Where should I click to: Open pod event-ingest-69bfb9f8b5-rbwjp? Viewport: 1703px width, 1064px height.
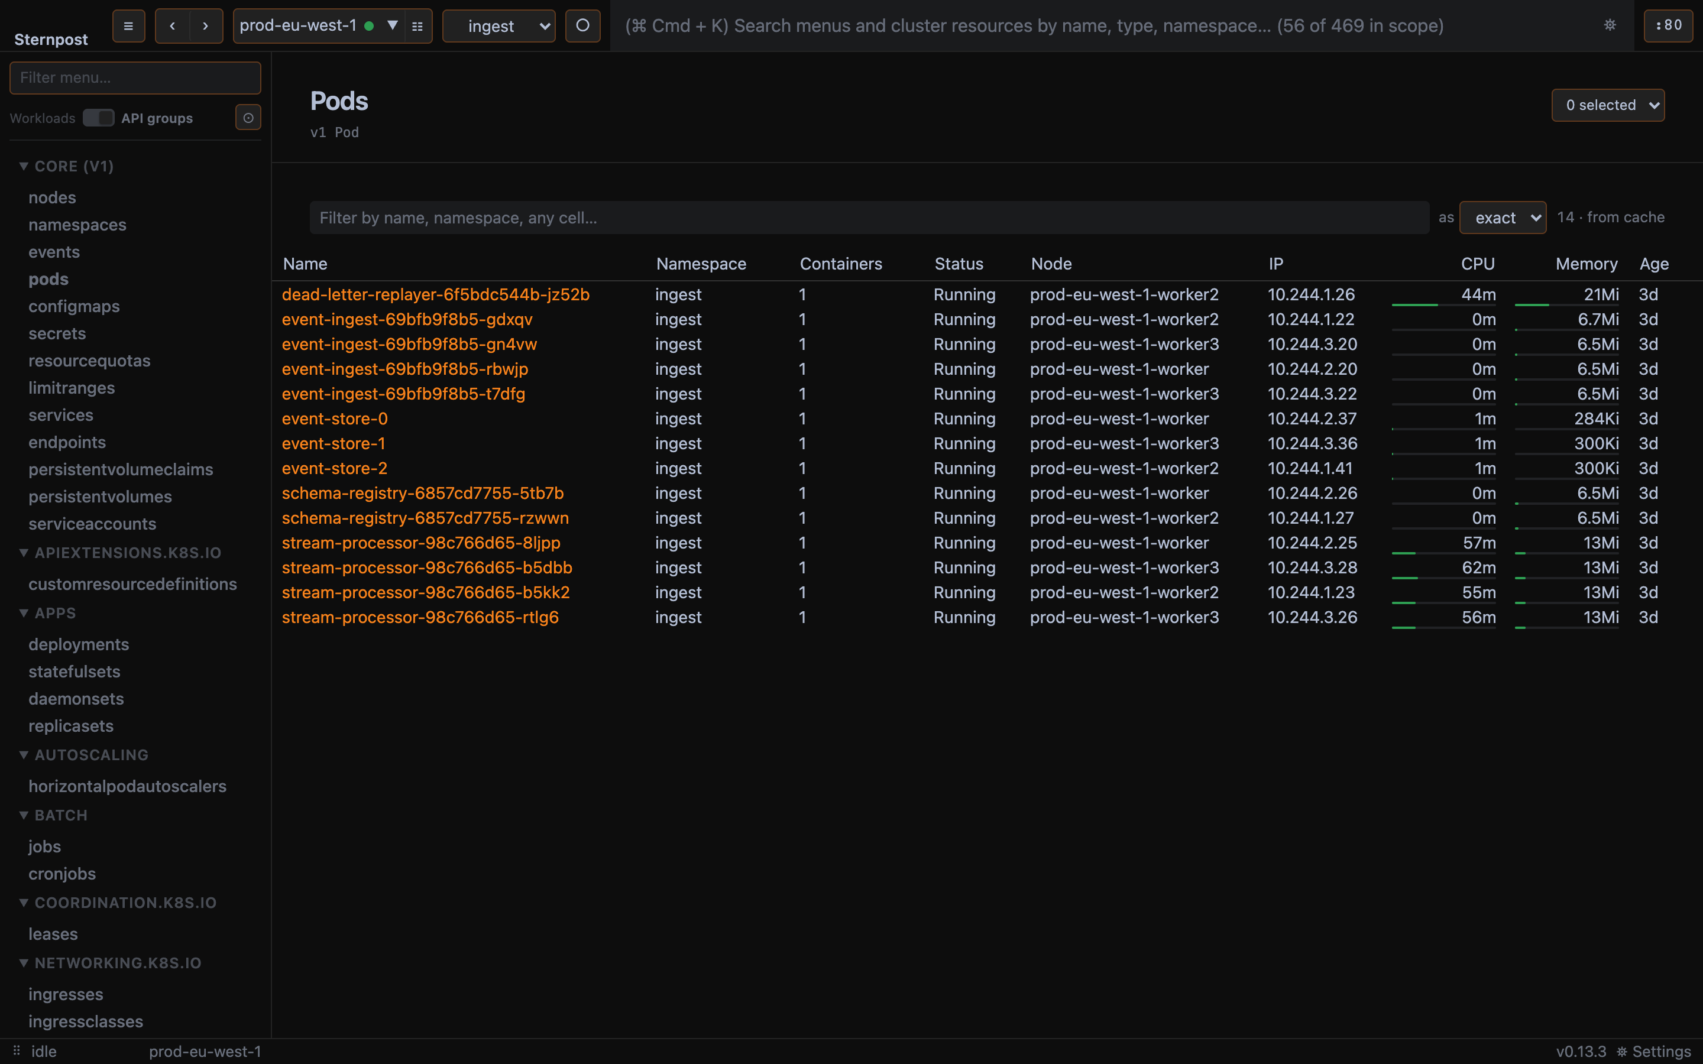click(404, 369)
